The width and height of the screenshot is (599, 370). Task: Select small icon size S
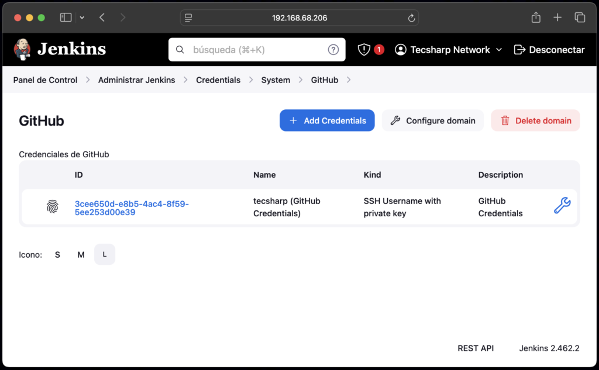click(57, 255)
